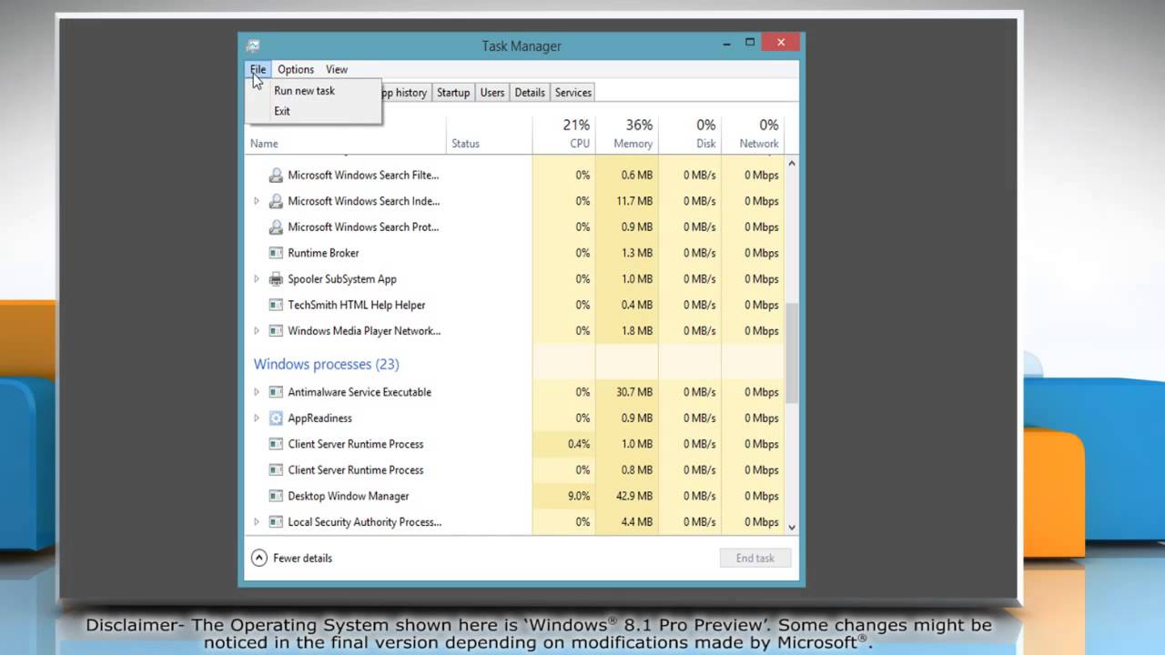Switch to the Services tab
This screenshot has height=655, width=1165.
[573, 93]
